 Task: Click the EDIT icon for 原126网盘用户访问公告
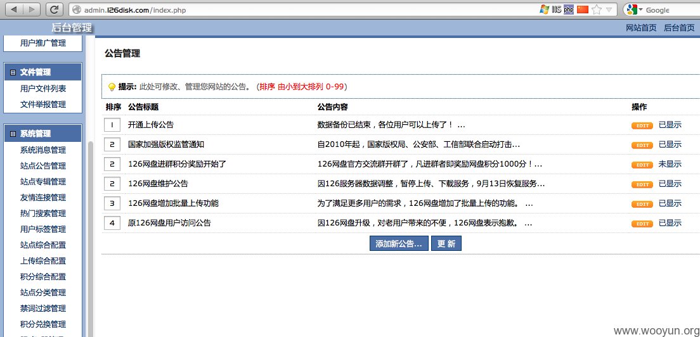click(642, 224)
